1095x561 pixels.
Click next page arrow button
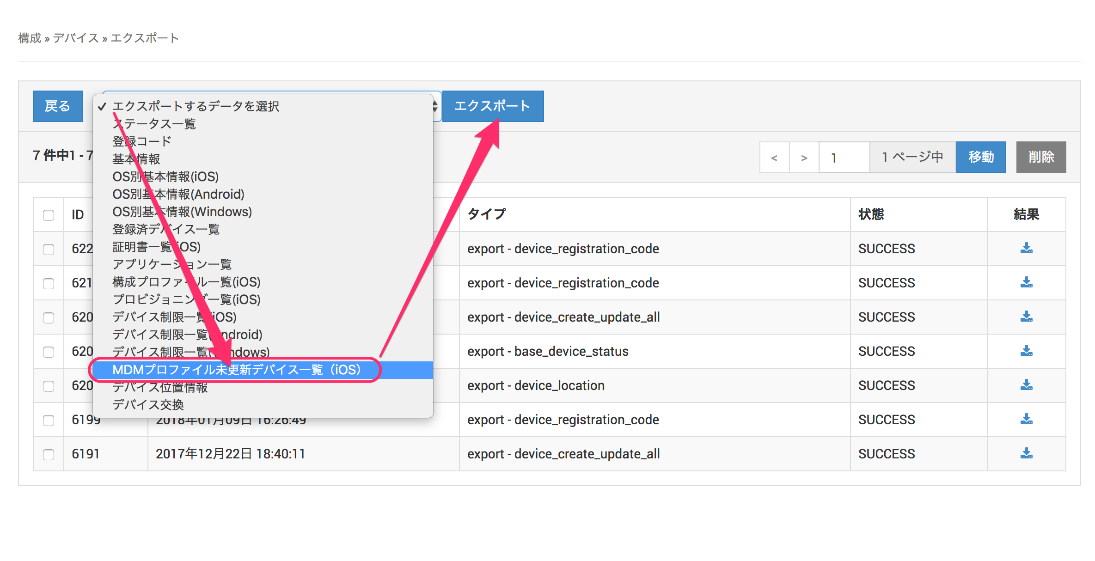[804, 158]
